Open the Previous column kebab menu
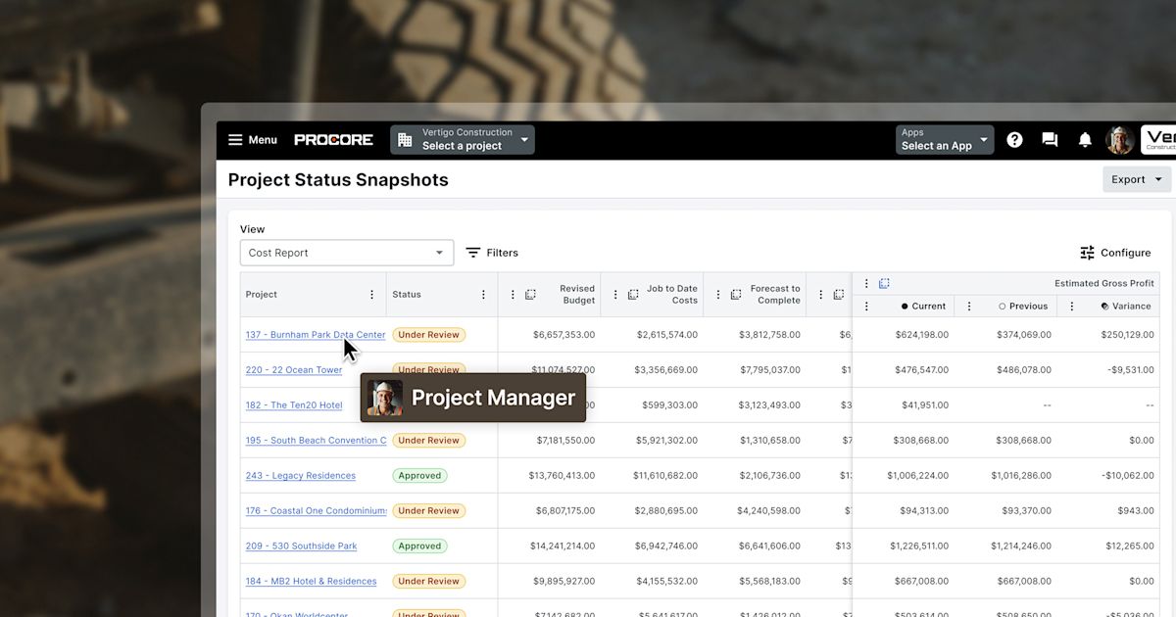 969,307
